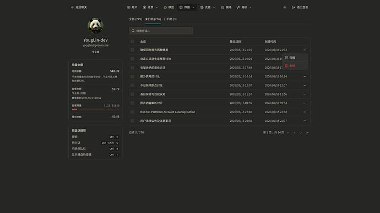This screenshot has height=213, width=380.
Task: Tick checkbox for conversation active 05/16 17:49
Action: (132, 68)
